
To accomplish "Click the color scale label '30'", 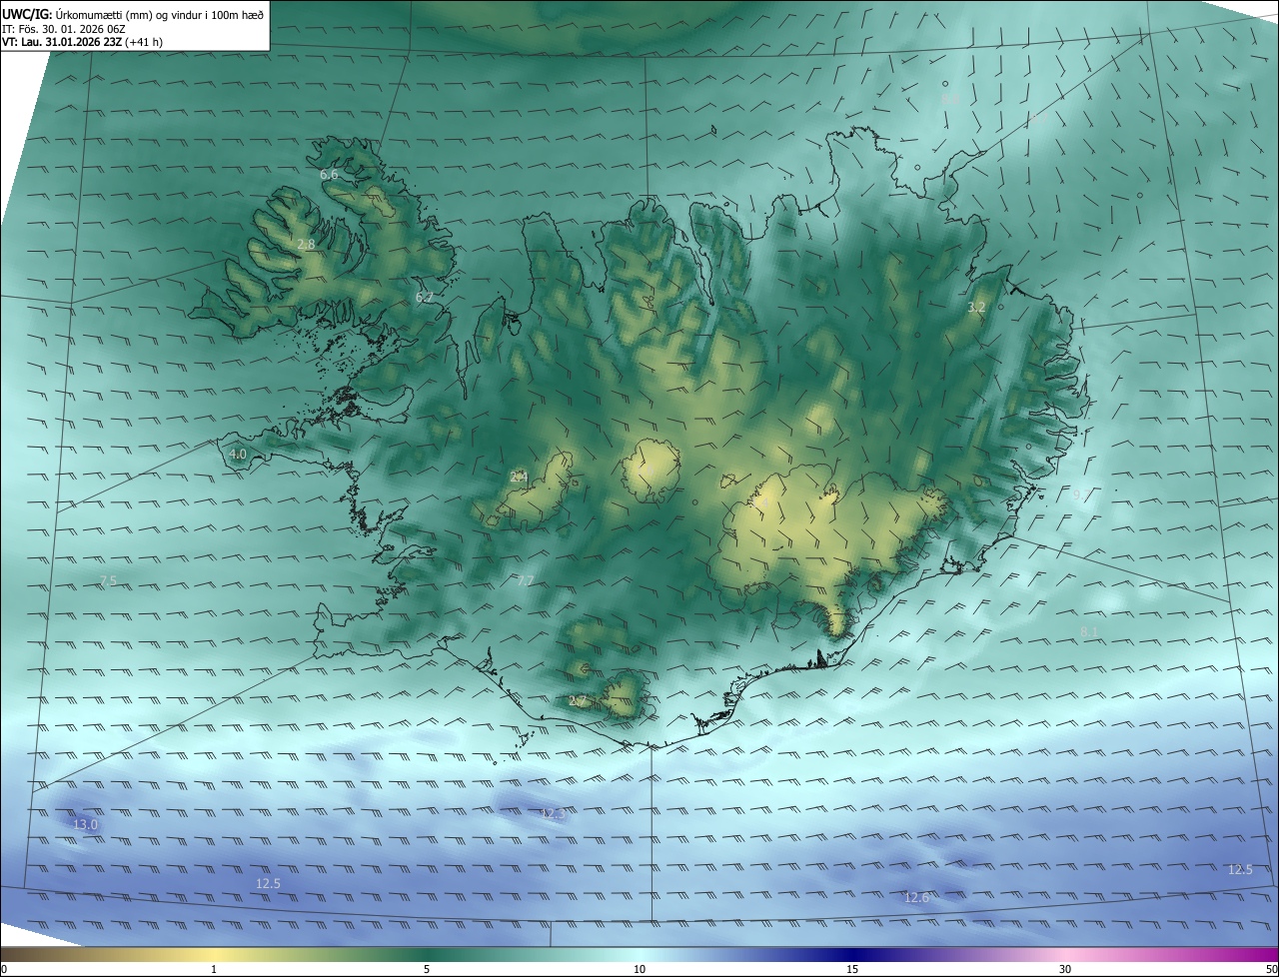I will pos(1065,969).
